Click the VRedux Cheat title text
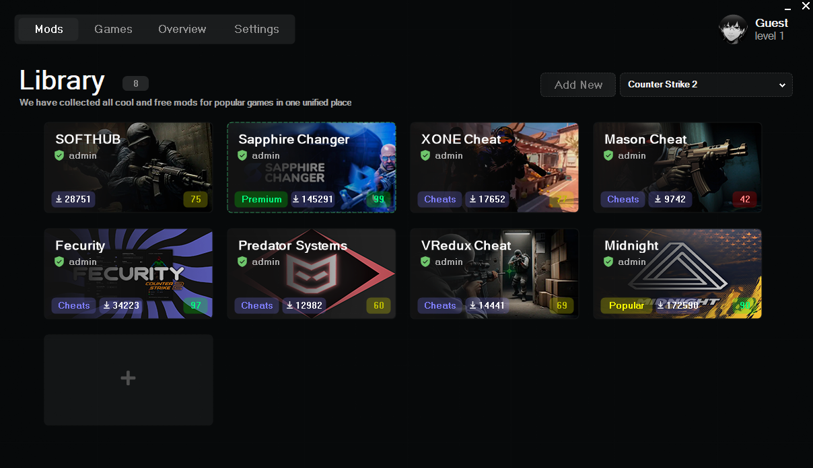The image size is (813, 468). [466, 245]
